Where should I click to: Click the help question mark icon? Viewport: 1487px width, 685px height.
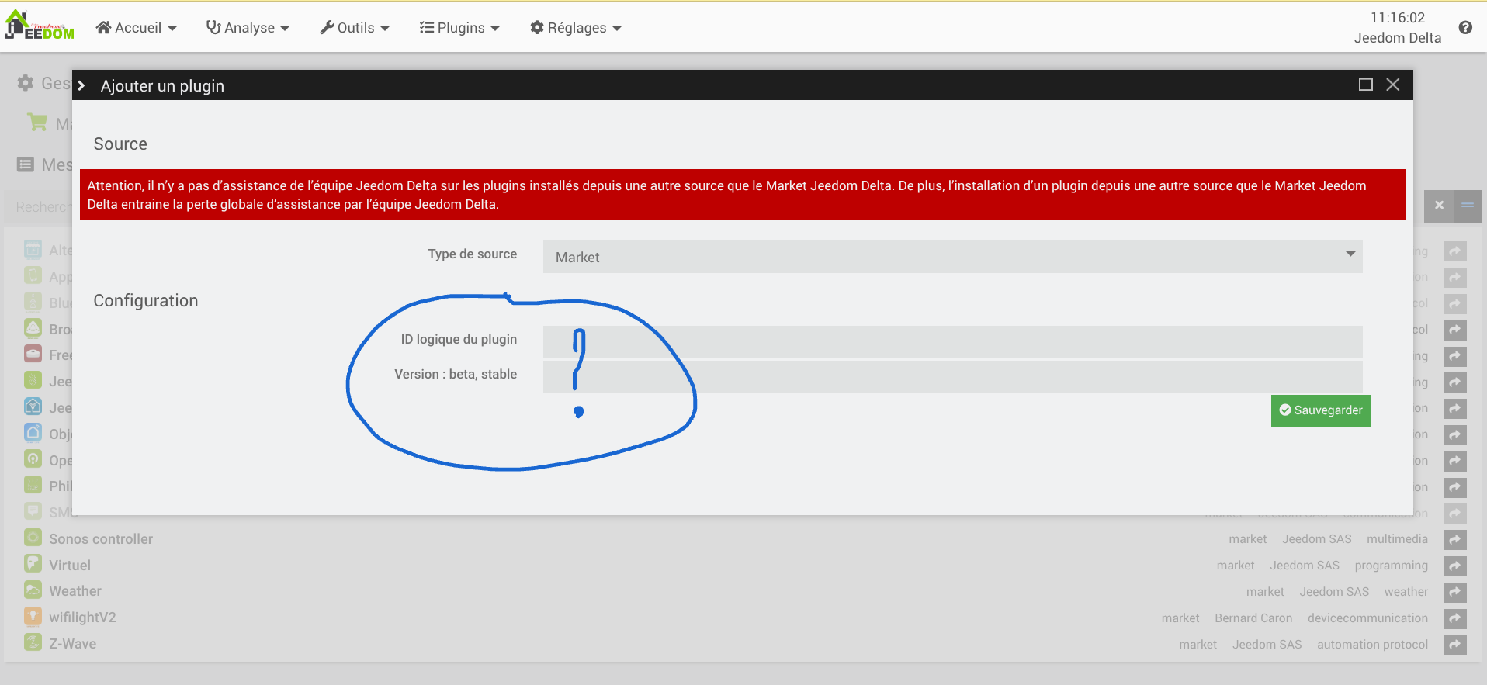(x=1465, y=28)
